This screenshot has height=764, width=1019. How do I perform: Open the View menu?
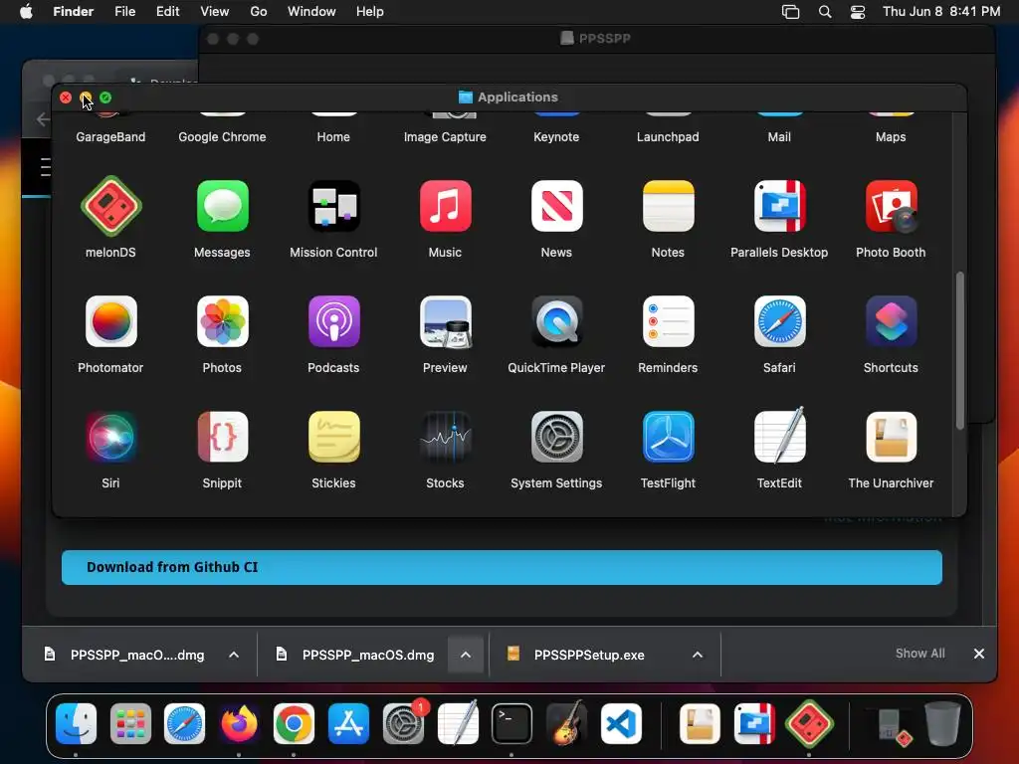click(215, 12)
